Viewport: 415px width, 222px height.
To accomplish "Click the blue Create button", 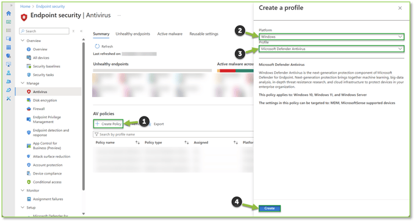I will pyautogui.click(x=269, y=208).
